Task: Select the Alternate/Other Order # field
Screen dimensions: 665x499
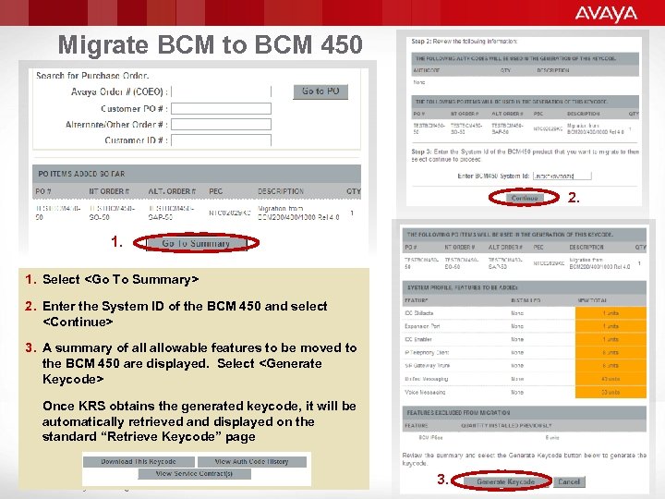Action: click(x=221, y=125)
